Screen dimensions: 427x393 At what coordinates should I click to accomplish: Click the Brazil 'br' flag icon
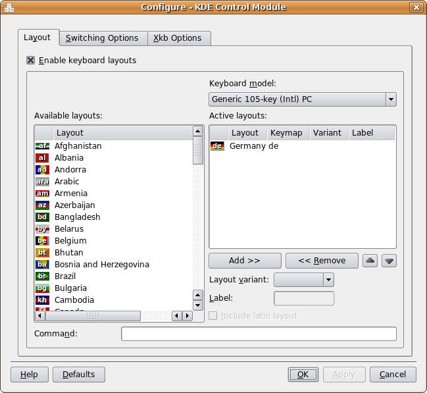[42, 276]
